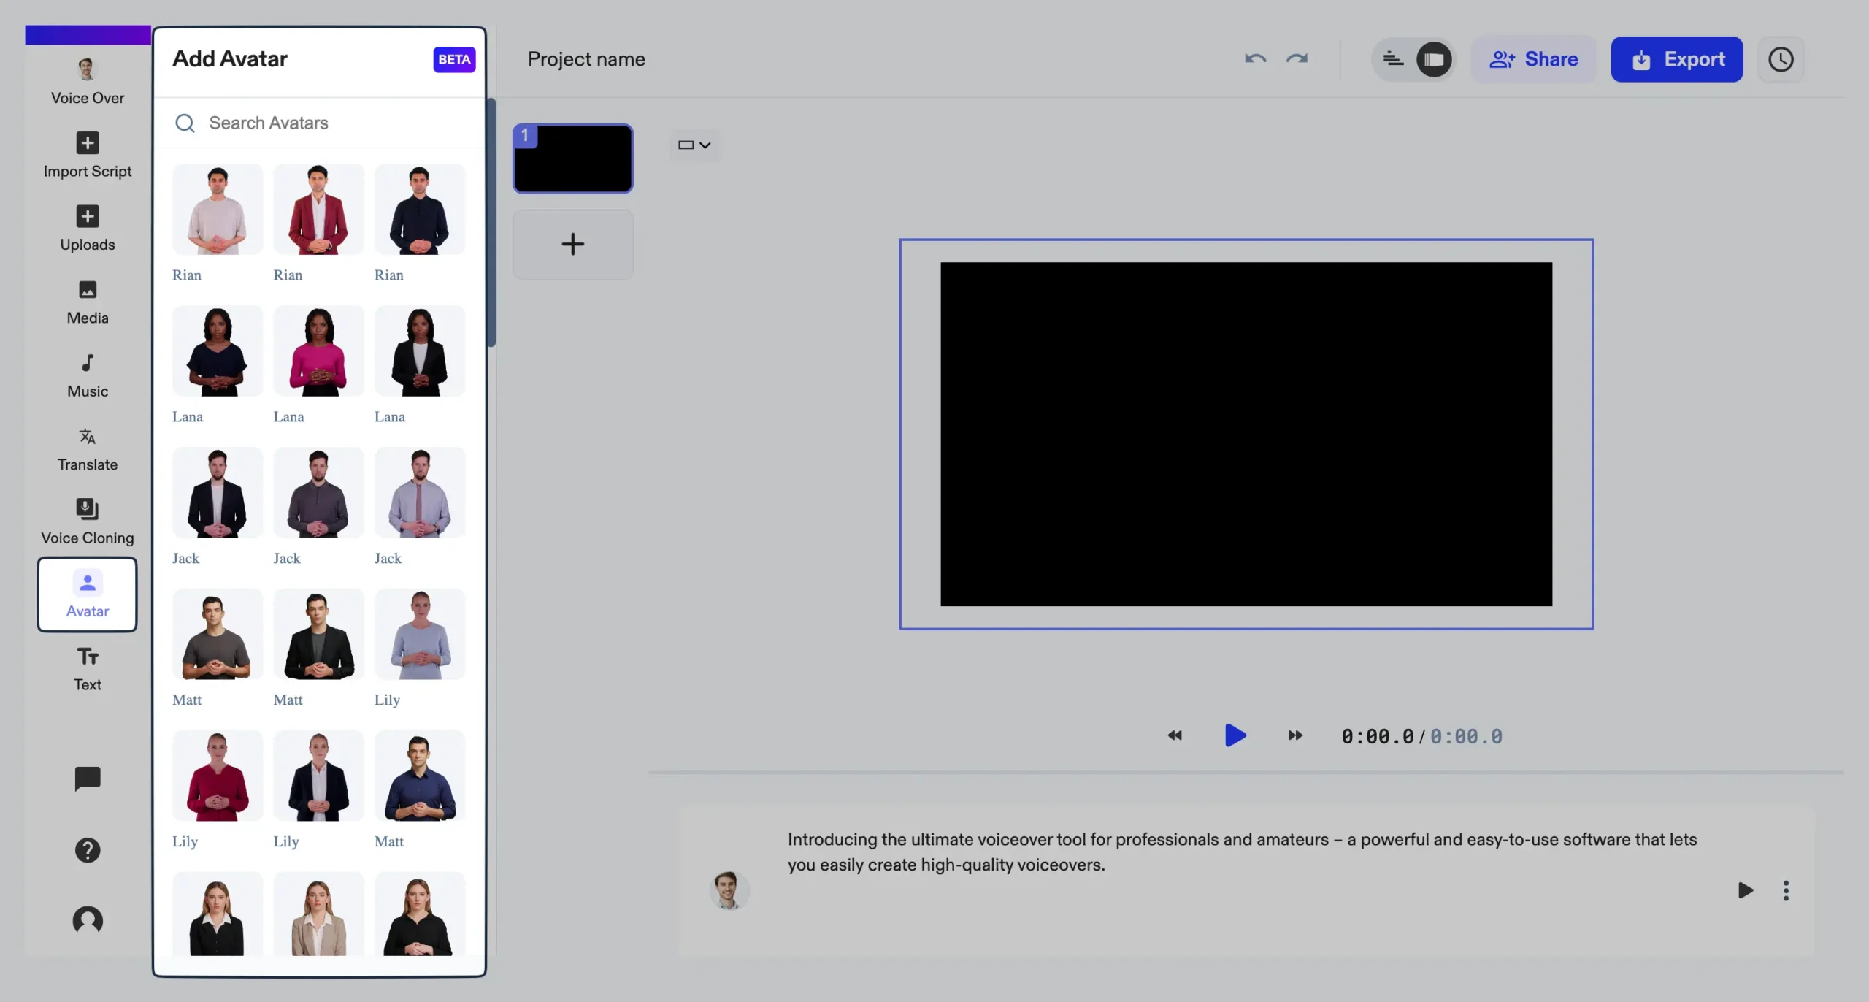Click the avatar panel scrollbar
Viewport: 1869px width, 1002px height.
492,222
